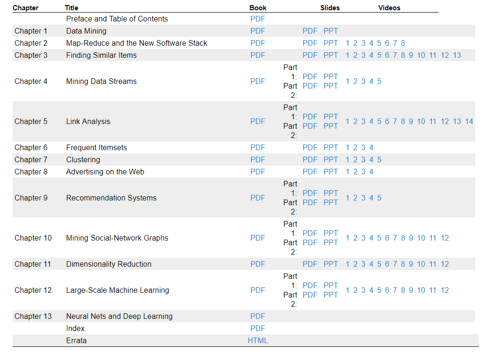Open the Chapter 8 Advertising on the Web book PDF
The width and height of the screenshot is (491, 352).
(257, 172)
